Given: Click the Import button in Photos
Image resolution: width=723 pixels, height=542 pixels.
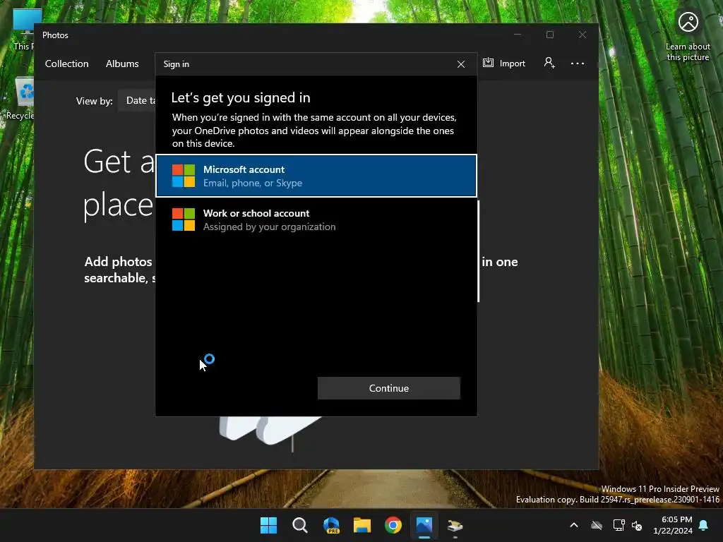Looking at the screenshot, I should [504, 63].
